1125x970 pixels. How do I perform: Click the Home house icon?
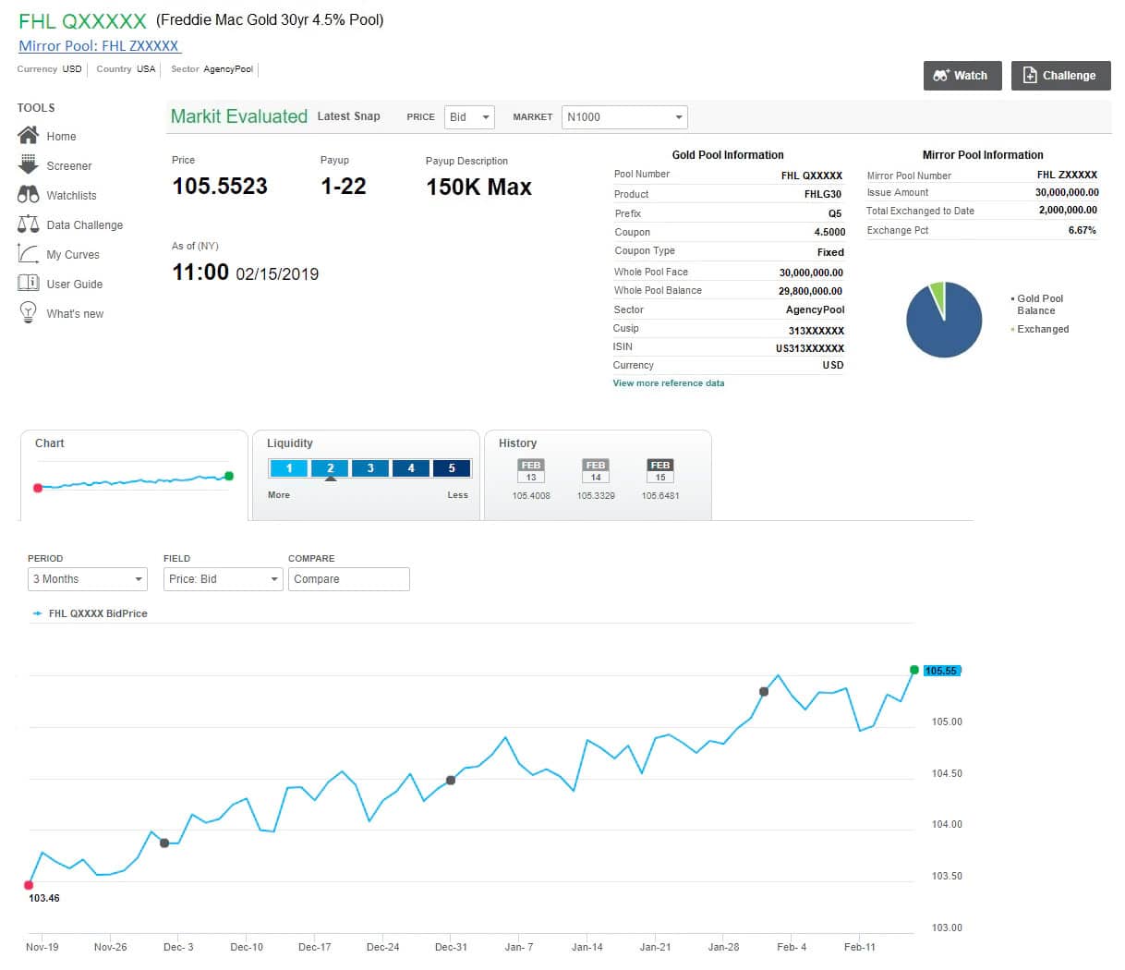pos(28,135)
